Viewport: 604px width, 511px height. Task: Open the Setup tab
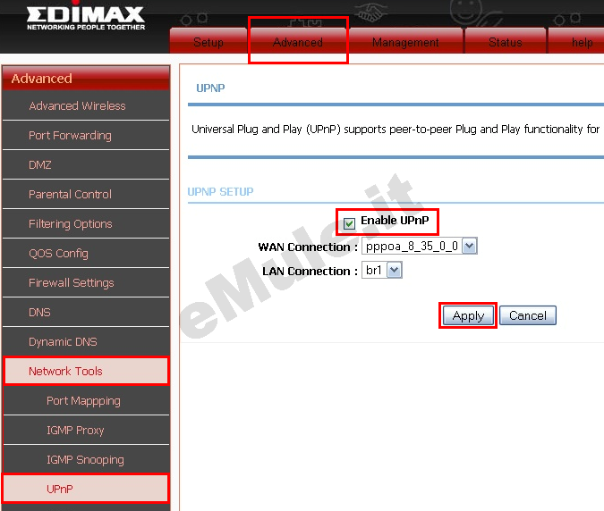click(208, 41)
